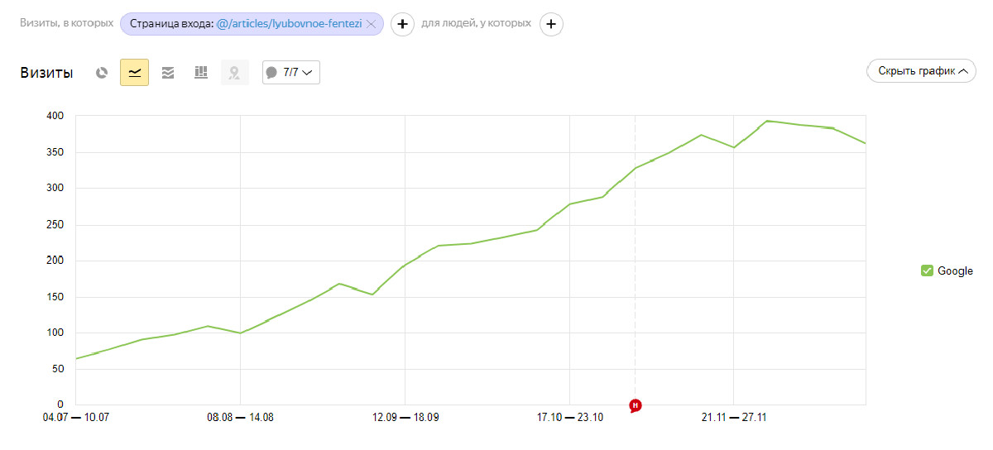Screen dimensions: 993x450
Task: Click the 08.08 — 14.08 axis date label
Action: click(x=240, y=418)
